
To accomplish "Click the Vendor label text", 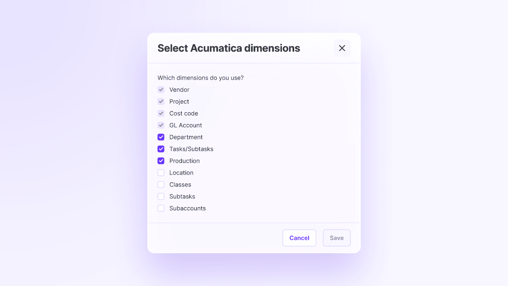I will (x=179, y=89).
